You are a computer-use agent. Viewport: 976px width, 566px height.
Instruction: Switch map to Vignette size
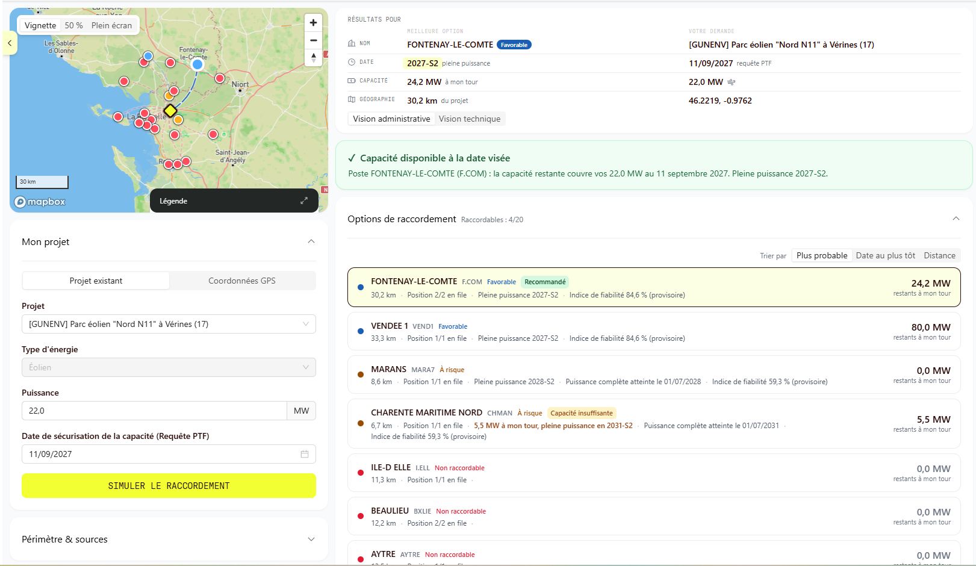pos(40,25)
